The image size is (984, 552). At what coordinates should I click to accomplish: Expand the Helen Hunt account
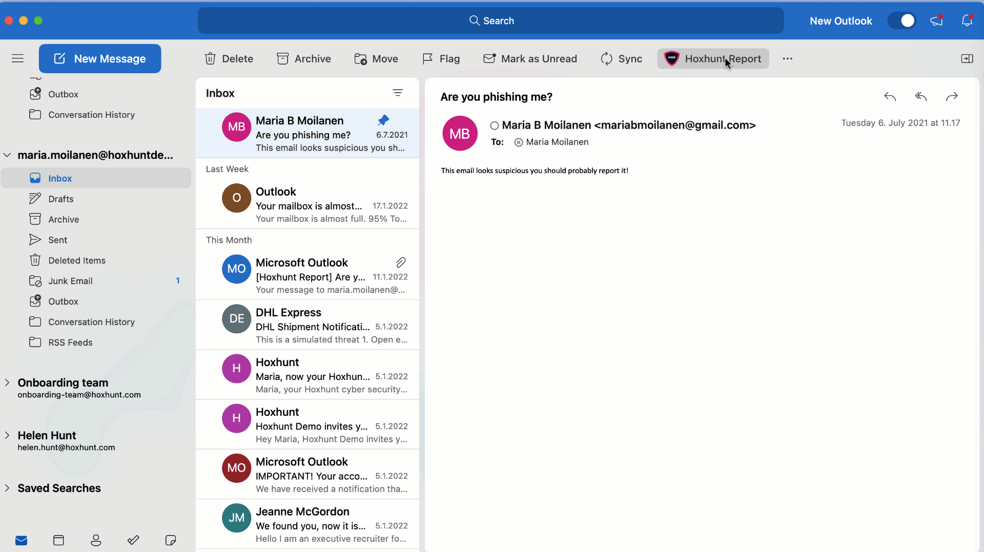(x=7, y=435)
